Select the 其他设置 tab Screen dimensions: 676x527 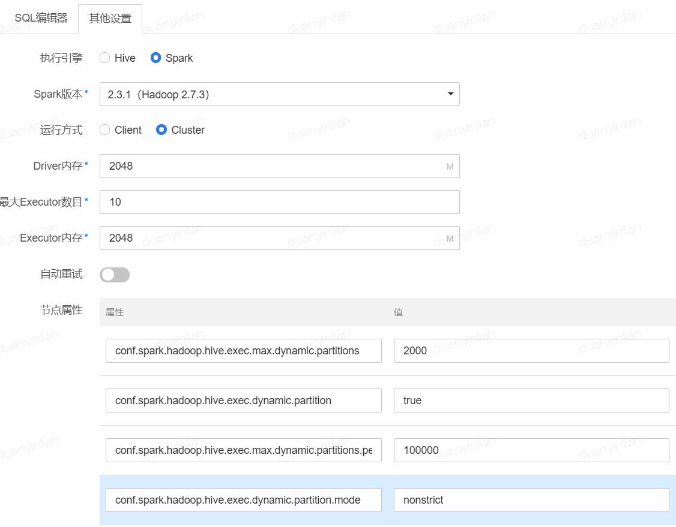pos(110,19)
